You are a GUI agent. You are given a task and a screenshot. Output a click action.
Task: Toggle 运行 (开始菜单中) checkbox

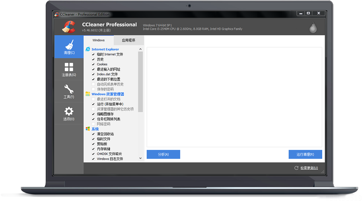93,104
